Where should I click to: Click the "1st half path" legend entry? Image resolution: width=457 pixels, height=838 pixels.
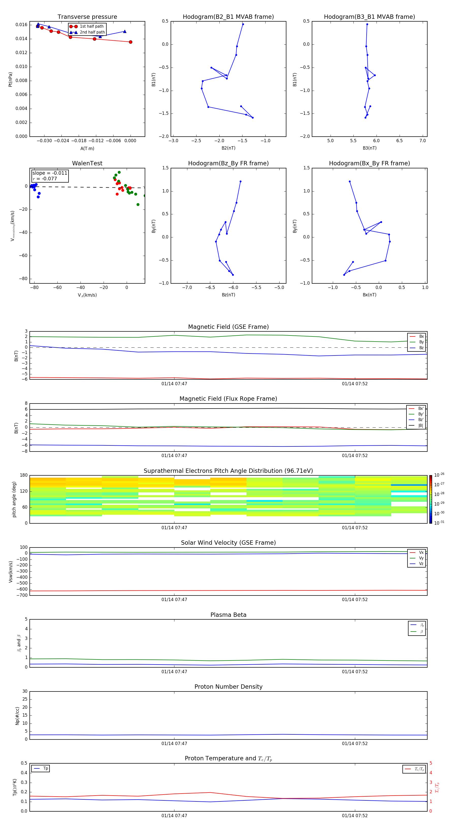click(x=87, y=26)
